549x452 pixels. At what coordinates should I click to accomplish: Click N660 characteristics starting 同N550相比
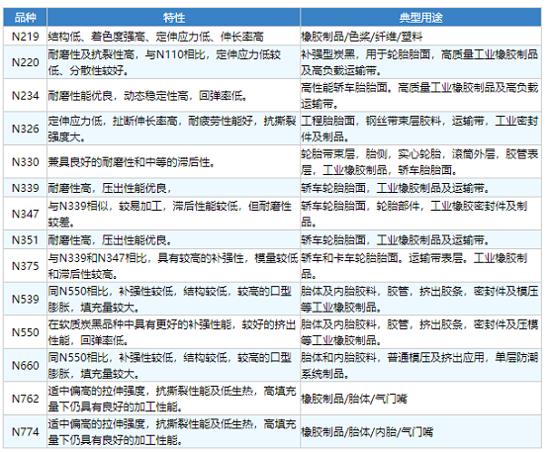(169, 365)
